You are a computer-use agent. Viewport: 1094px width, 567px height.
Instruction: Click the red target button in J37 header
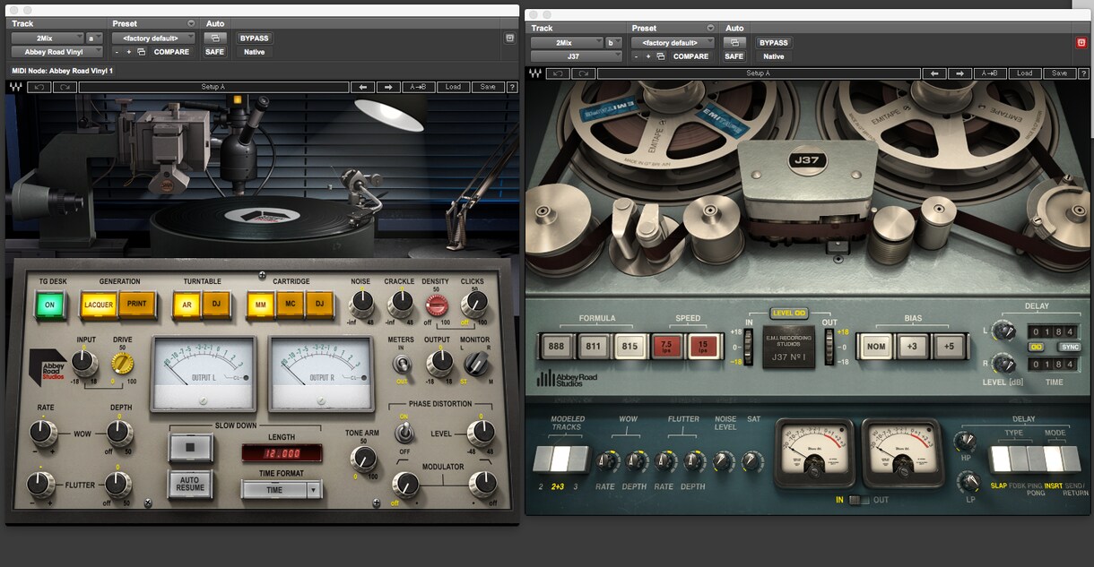(1081, 42)
